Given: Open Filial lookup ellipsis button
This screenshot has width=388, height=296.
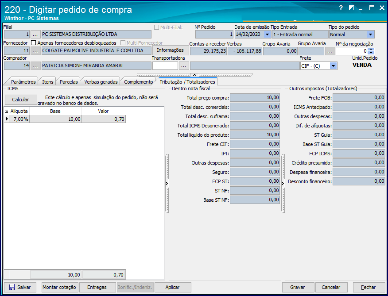Looking at the screenshot, I should pos(35,35).
